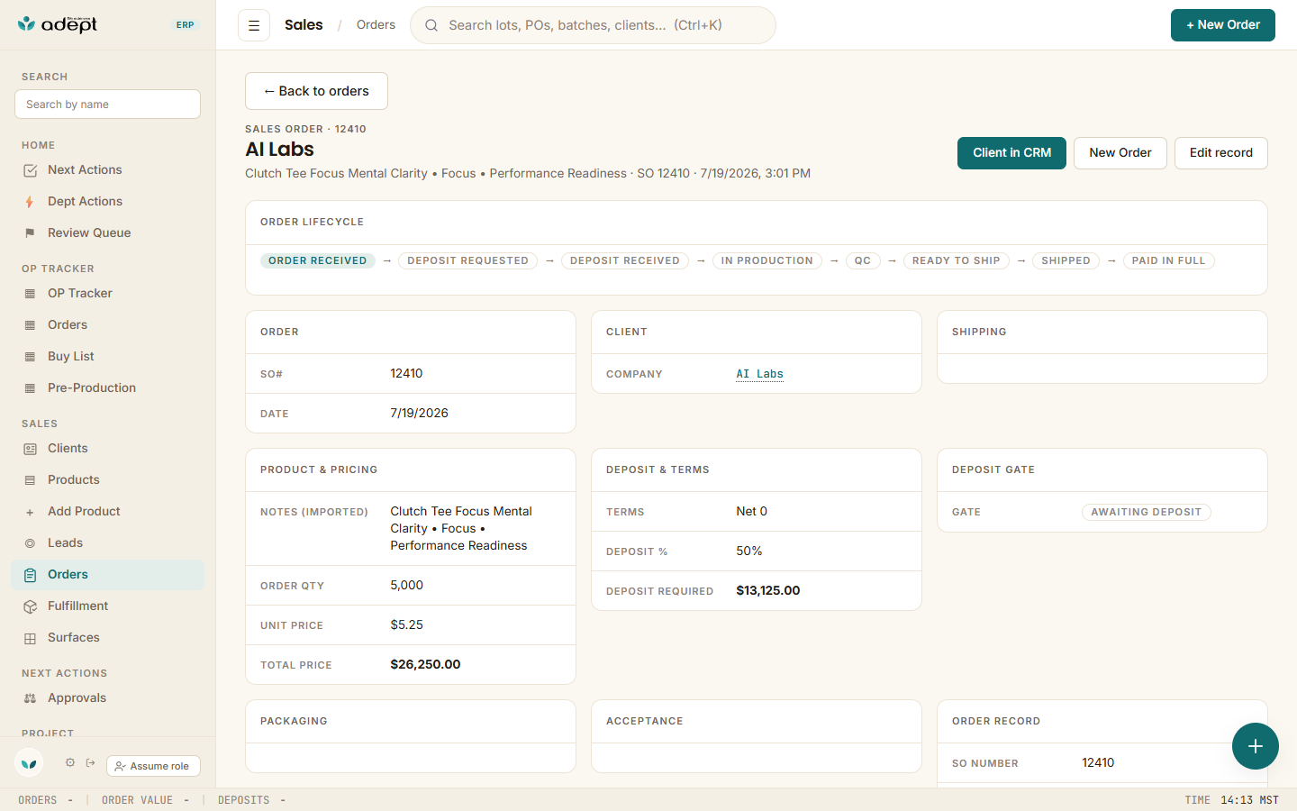Click the adept logo

[x=58, y=24]
